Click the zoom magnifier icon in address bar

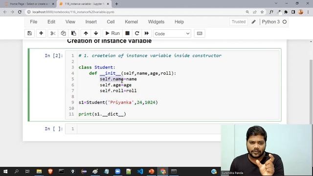tap(247, 12)
